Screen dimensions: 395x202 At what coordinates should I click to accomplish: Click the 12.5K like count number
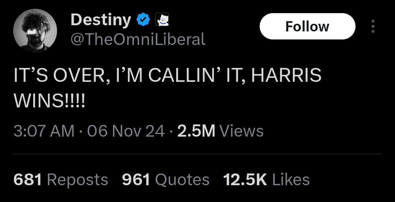pyautogui.click(x=245, y=180)
